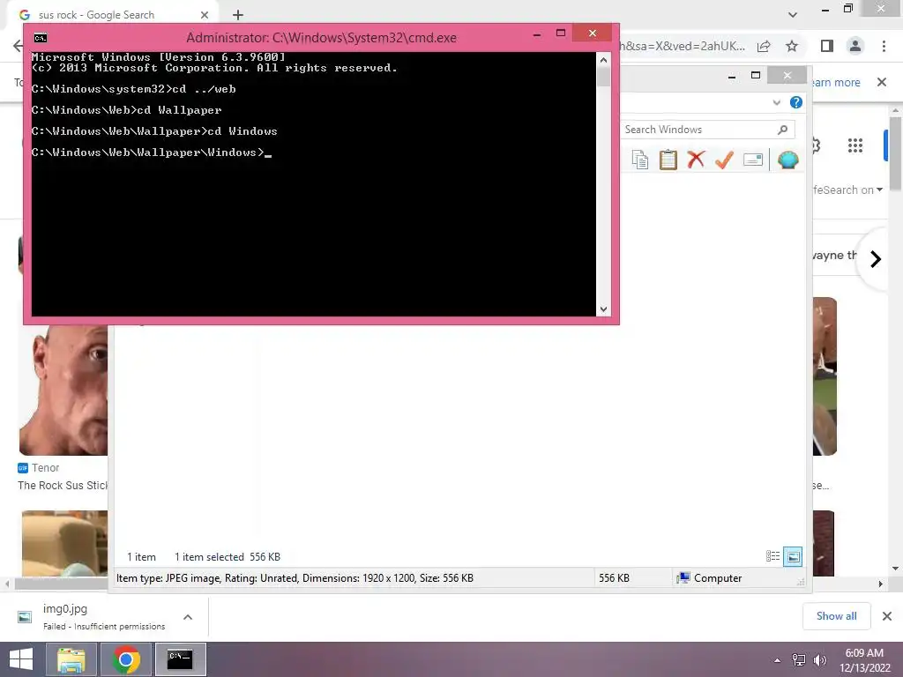
Task: Switch Explorer to details view icon
Action: pos(772,556)
